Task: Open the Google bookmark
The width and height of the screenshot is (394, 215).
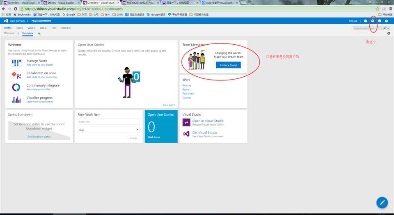Action: pos(69,15)
